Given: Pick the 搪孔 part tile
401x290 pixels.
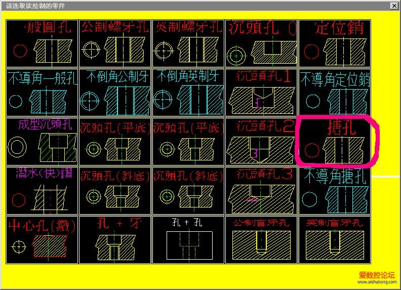Looking at the screenshot, I should click(335, 142).
